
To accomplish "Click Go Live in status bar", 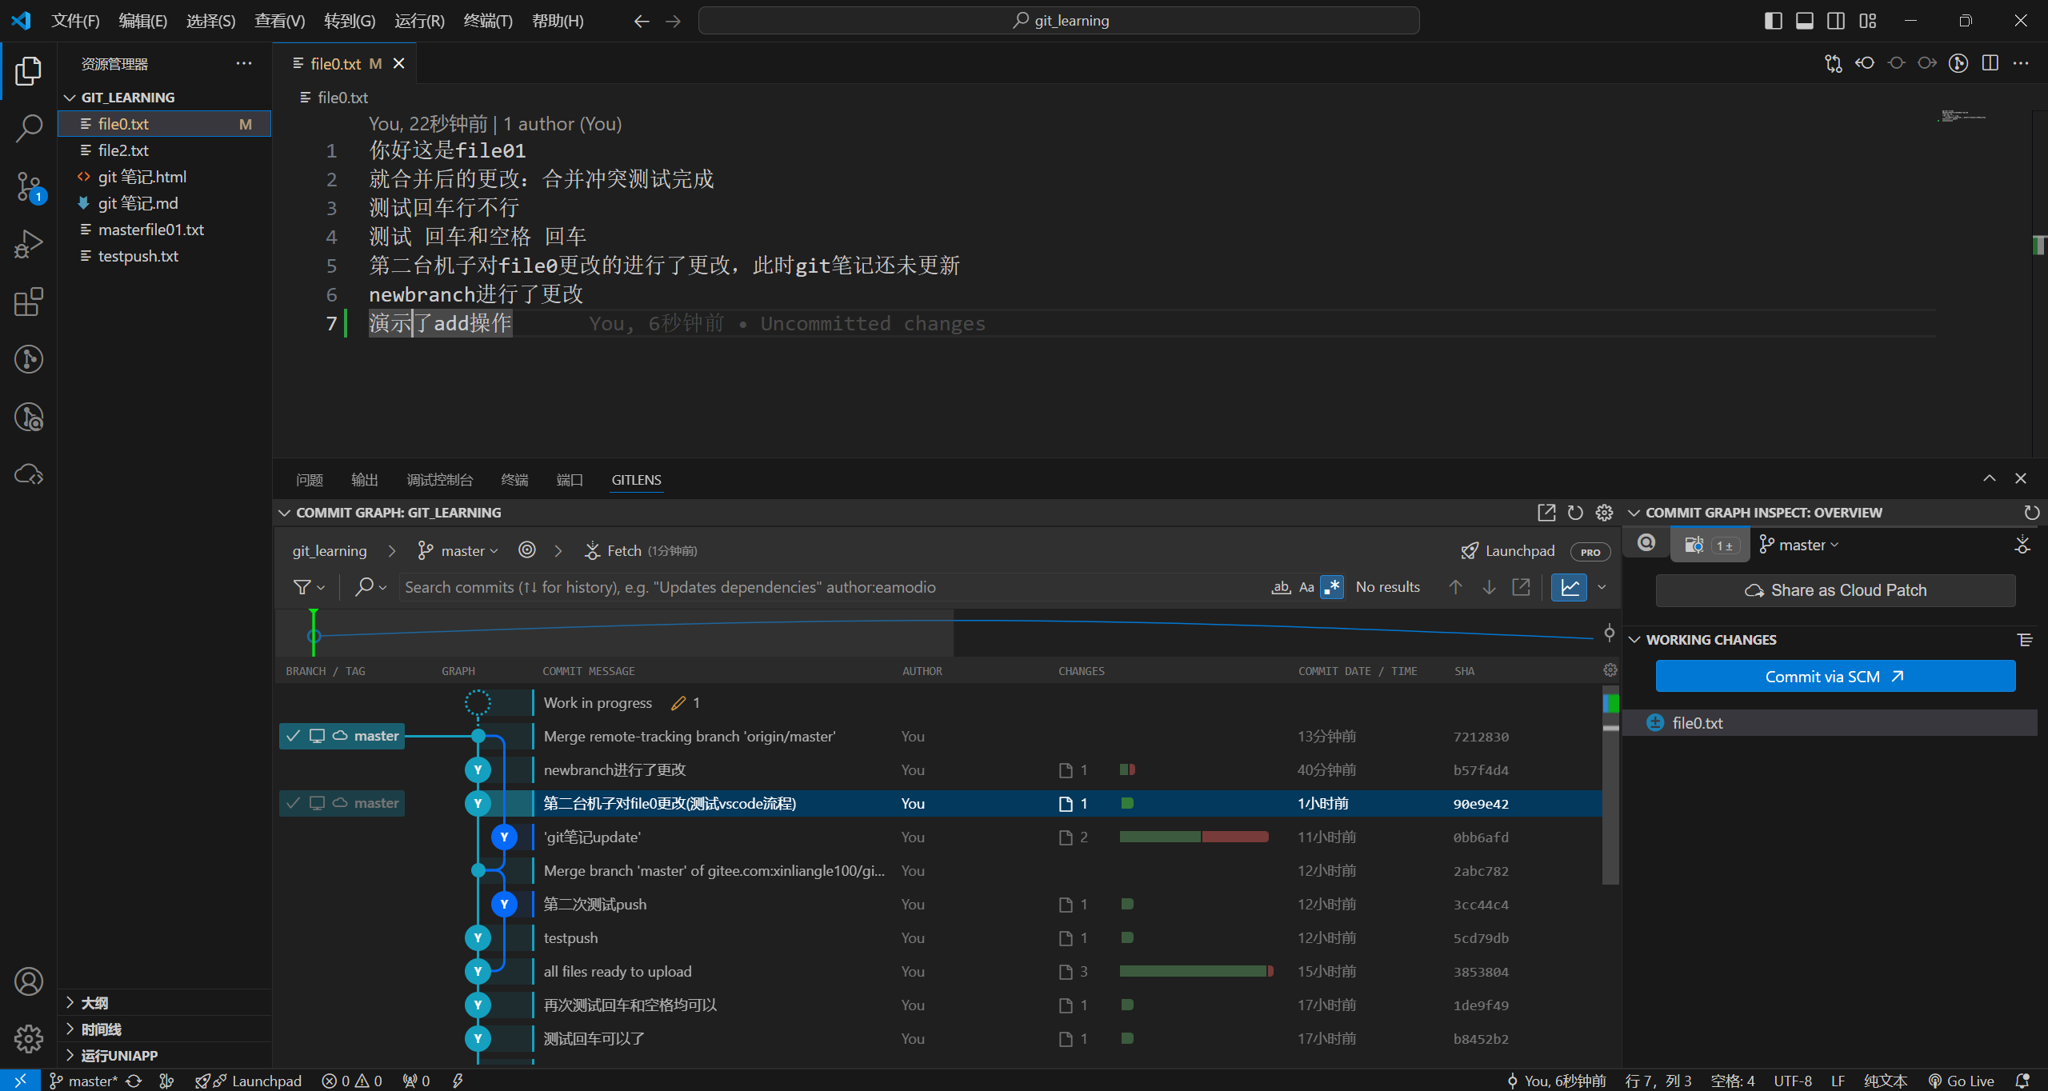I will click(1962, 1081).
